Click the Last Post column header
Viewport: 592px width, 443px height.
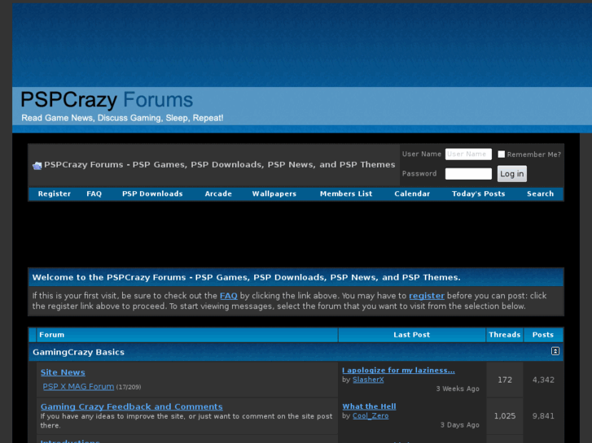[411, 335]
